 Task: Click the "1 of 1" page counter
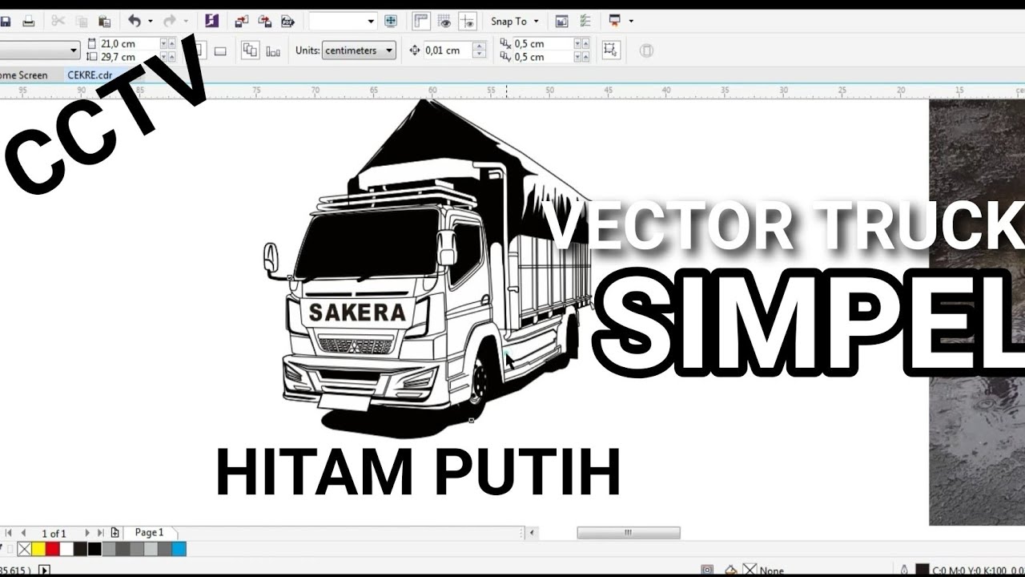tap(54, 533)
